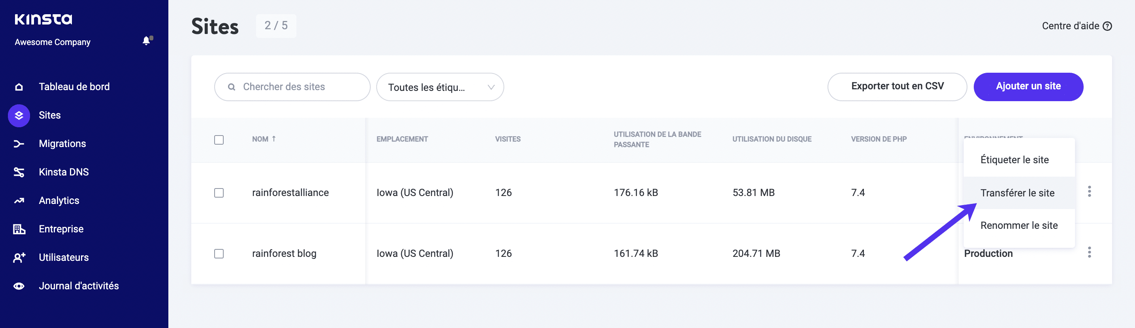This screenshot has width=1135, height=328.
Task: Select the rainforest blog checkbox
Action: coord(219,253)
